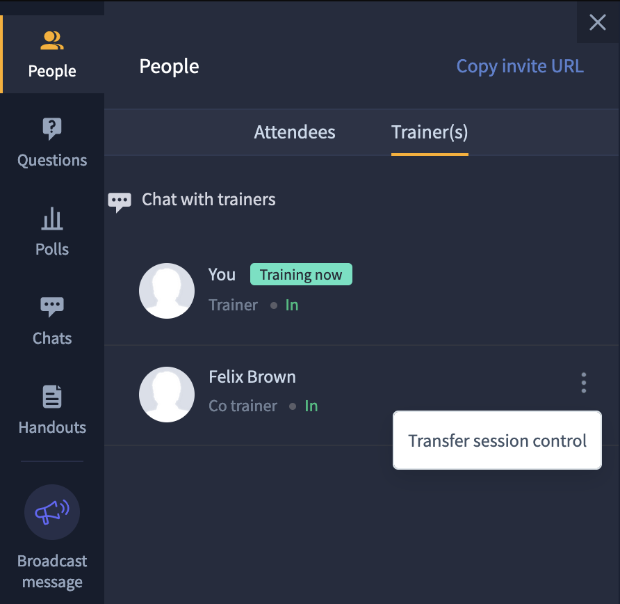Open the Handouts document icon
Screen dimensions: 620x604
pyautogui.click(x=52, y=396)
